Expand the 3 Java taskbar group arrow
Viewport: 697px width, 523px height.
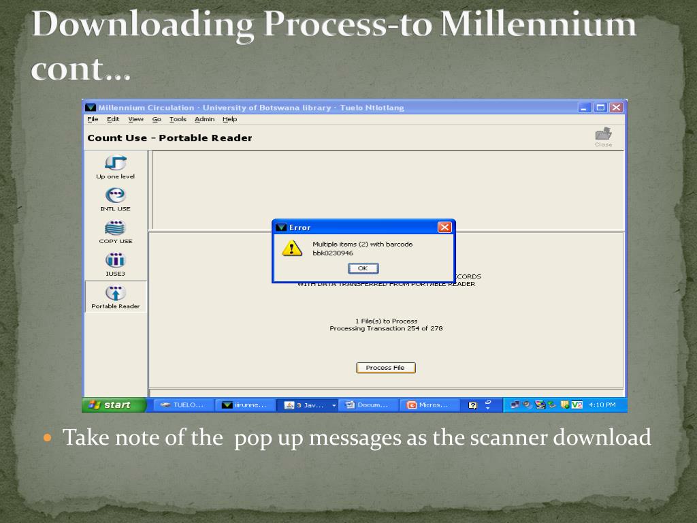click(x=334, y=405)
